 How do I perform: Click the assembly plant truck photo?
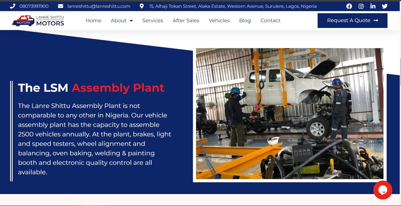tap(290, 113)
